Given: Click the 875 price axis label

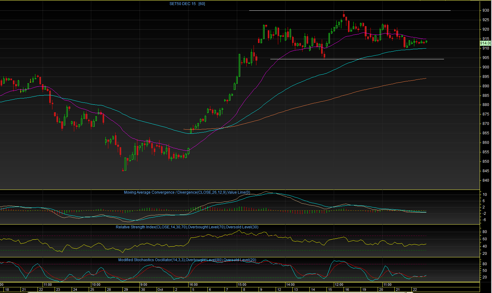Looking at the screenshot, I should pyautogui.click(x=486, y=114).
